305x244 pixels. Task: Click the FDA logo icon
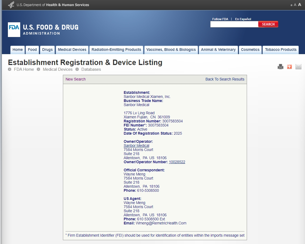[14, 30]
